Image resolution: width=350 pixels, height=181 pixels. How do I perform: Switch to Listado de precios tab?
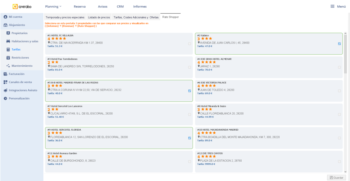click(99, 17)
